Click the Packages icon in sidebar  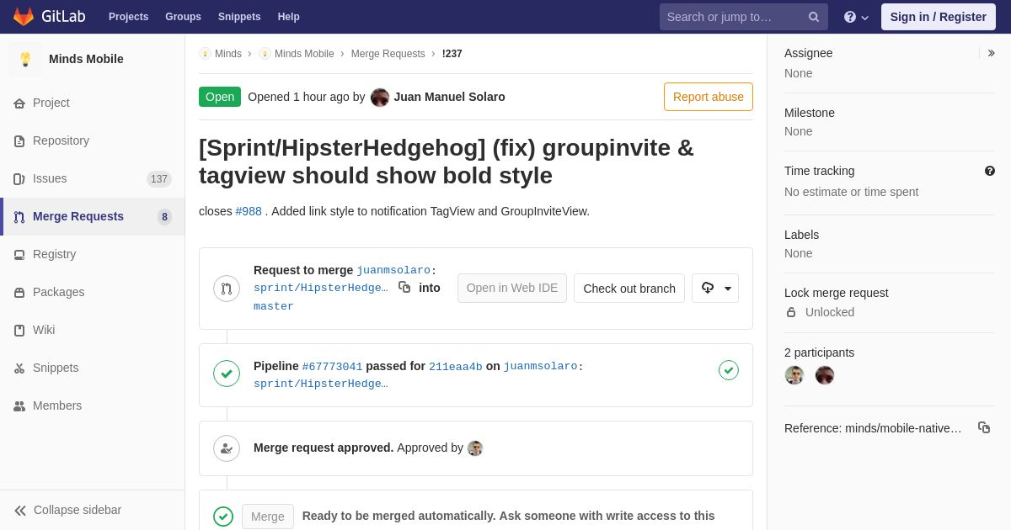coord(19,293)
